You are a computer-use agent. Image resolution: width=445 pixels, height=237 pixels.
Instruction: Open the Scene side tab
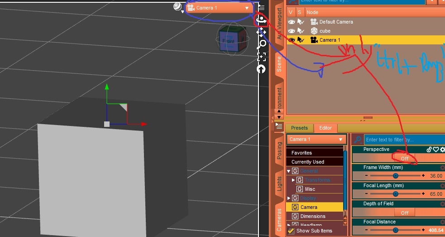279,64
